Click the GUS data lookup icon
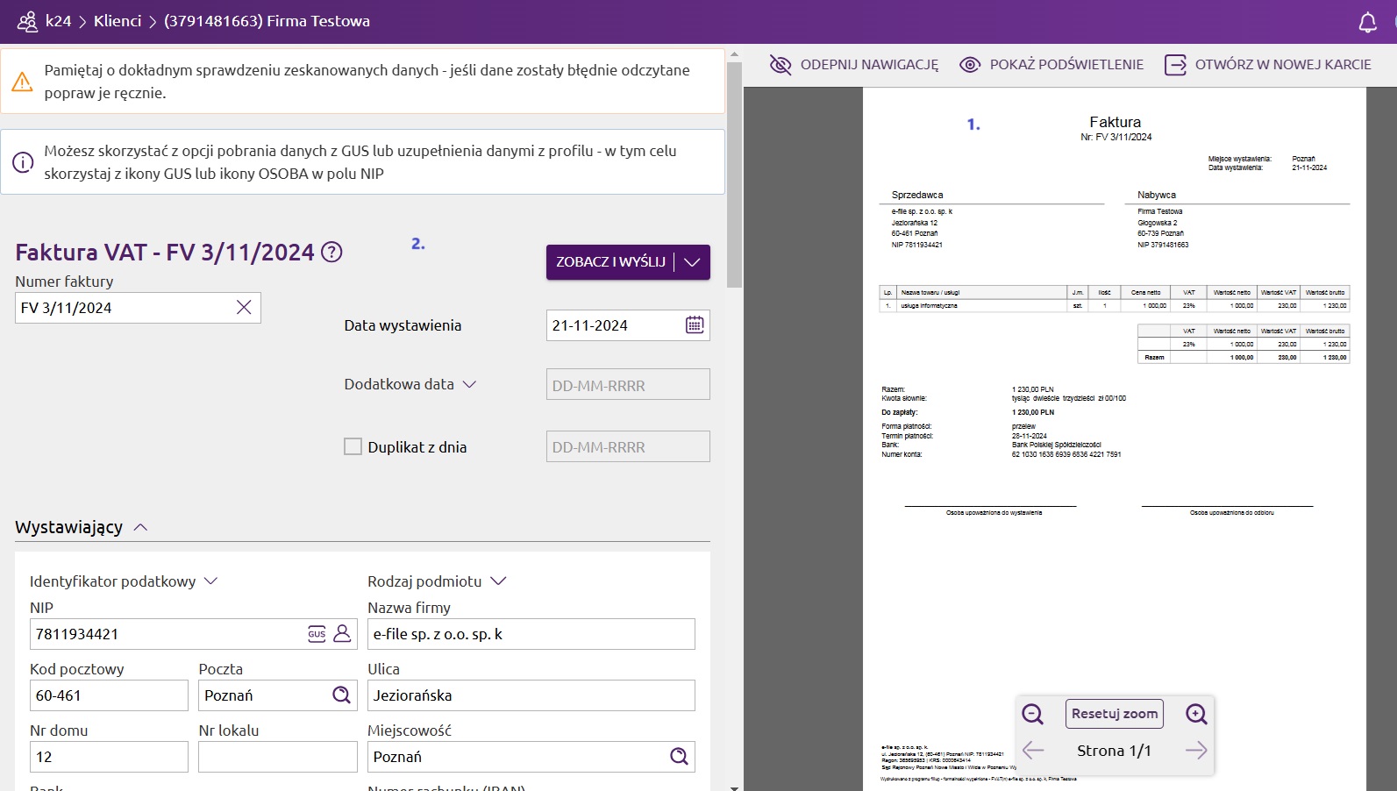 [x=317, y=634]
